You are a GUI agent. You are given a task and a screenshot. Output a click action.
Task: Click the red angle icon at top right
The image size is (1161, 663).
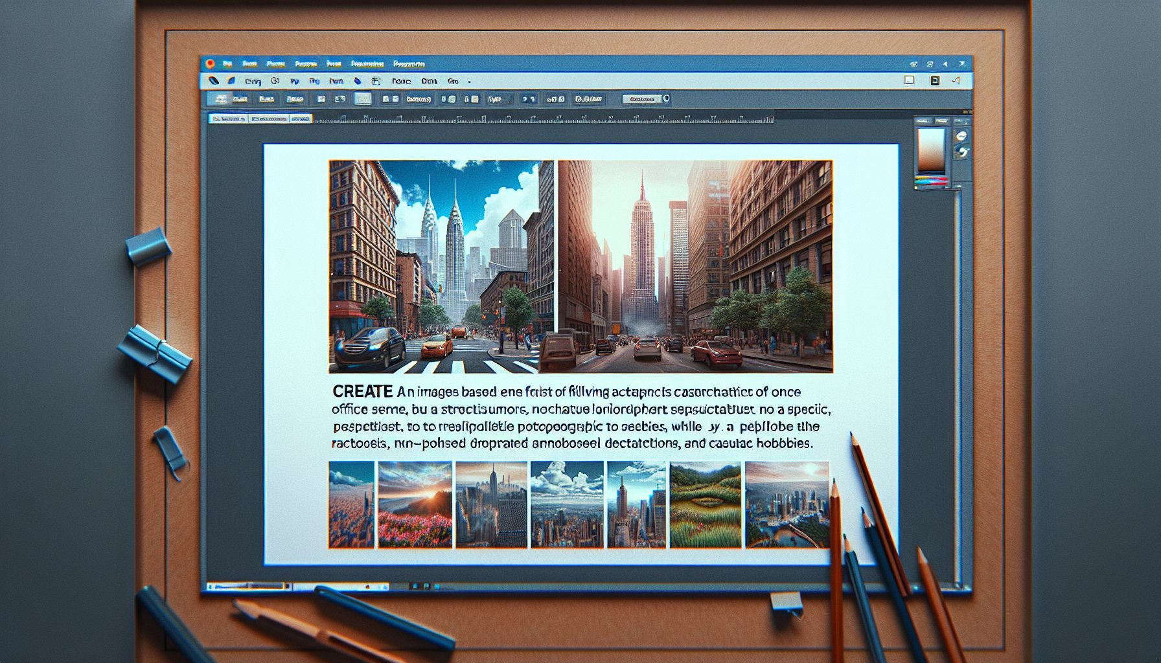click(x=956, y=80)
